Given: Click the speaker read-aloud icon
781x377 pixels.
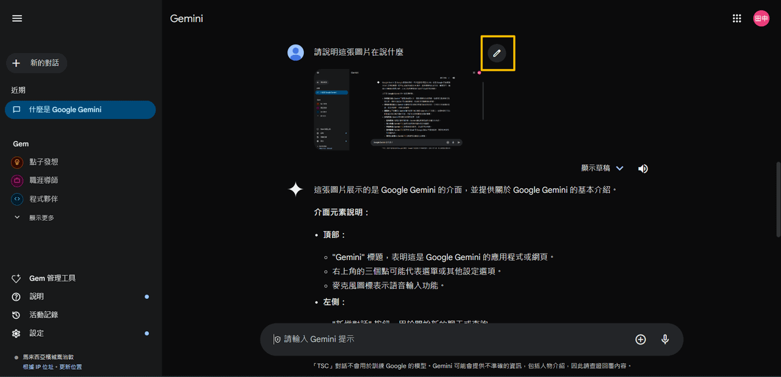Looking at the screenshot, I should coord(642,168).
